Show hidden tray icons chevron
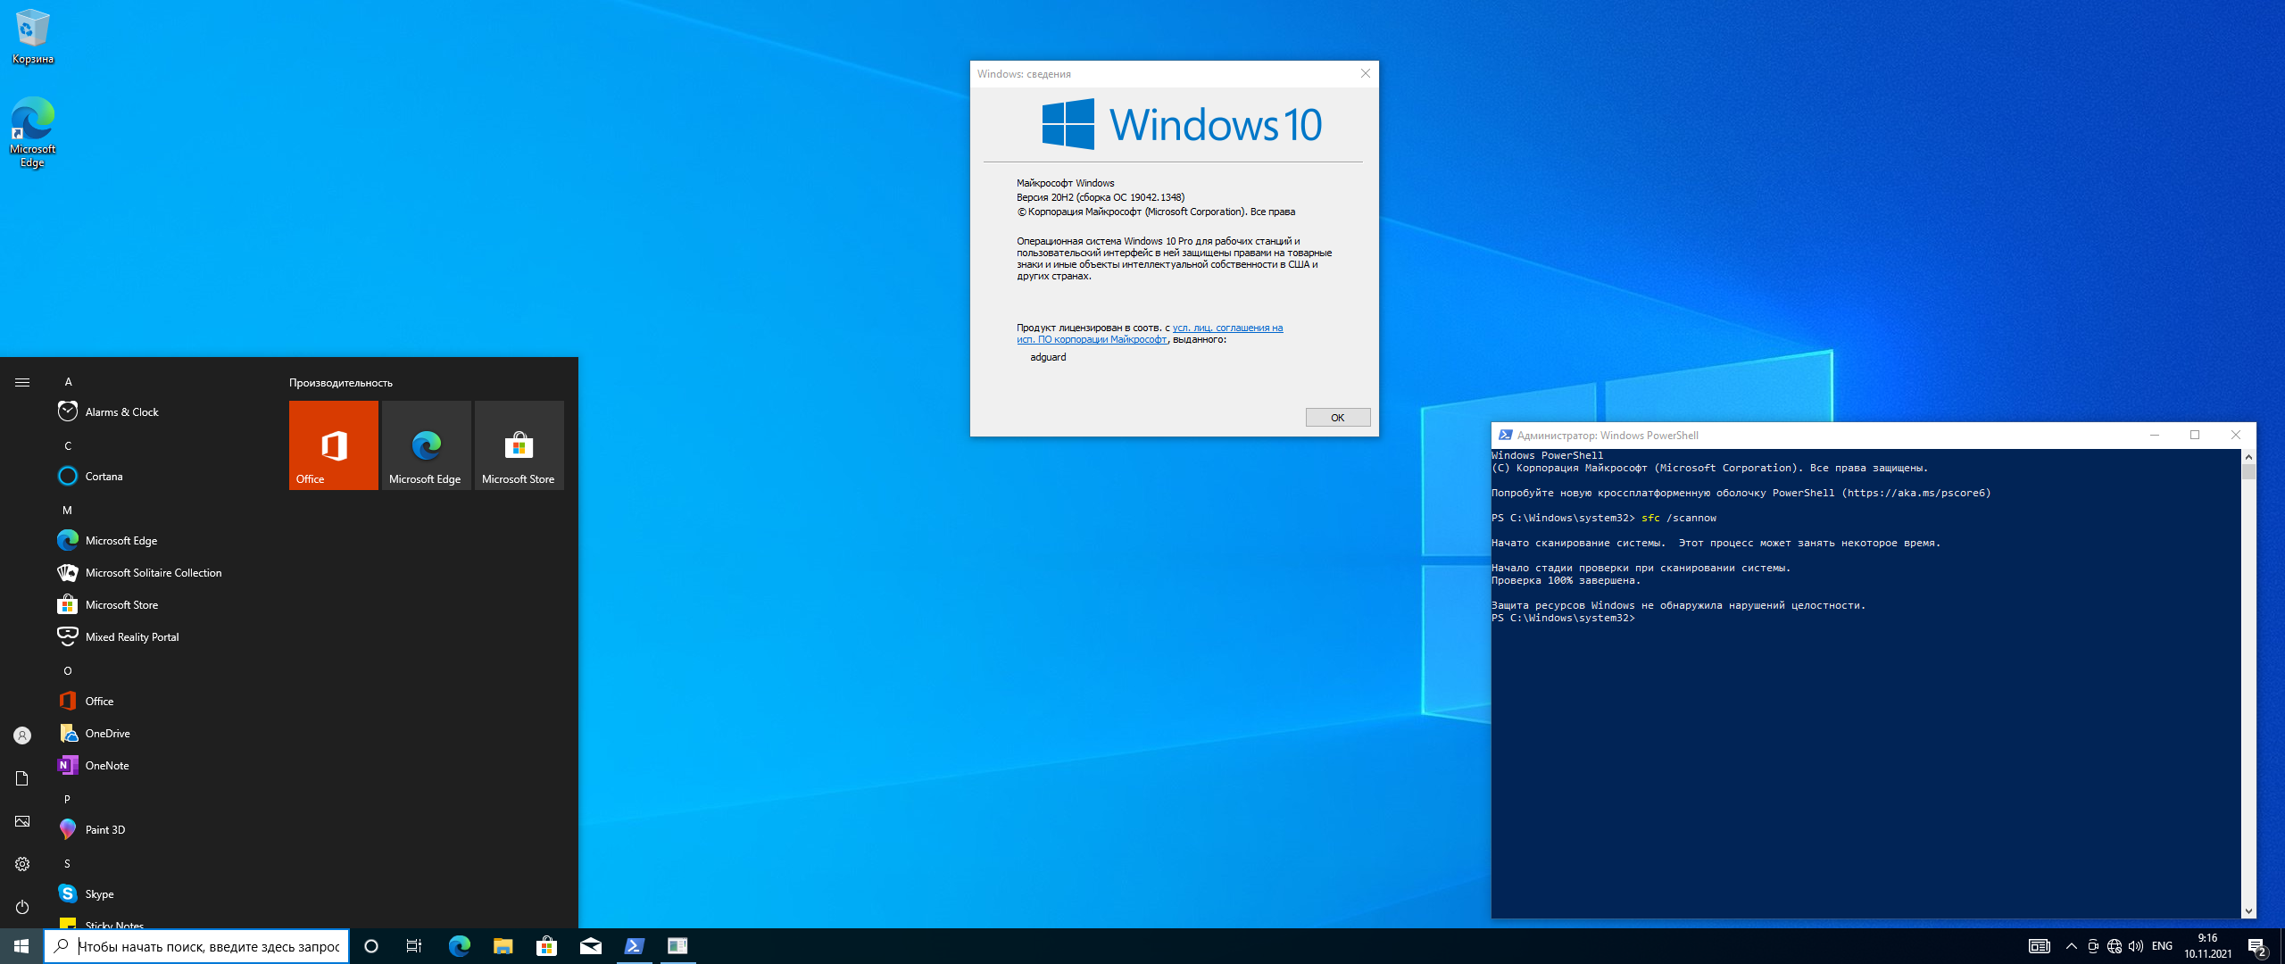The height and width of the screenshot is (964, 2285). [x=2072, y=946]
